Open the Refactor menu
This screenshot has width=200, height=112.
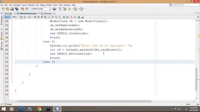tap(32, 5)
